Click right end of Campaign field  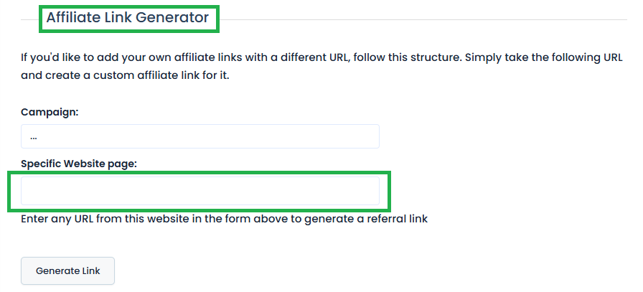click(366, 136)
